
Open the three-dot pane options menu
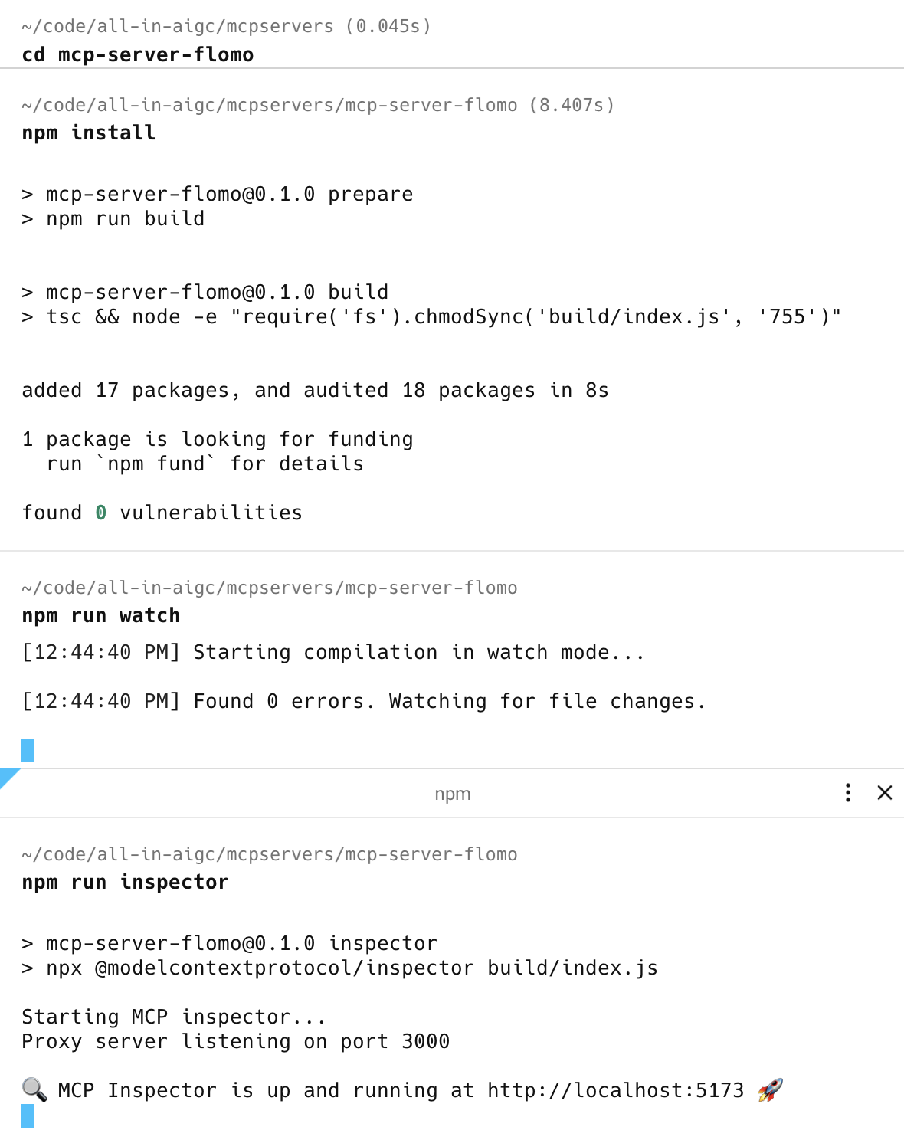coord(847,792)
